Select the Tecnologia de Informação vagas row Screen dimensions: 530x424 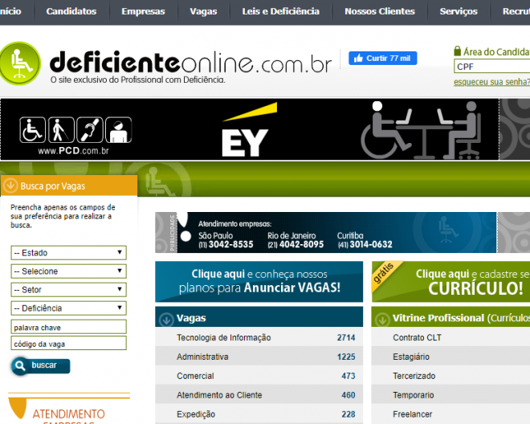259,337
